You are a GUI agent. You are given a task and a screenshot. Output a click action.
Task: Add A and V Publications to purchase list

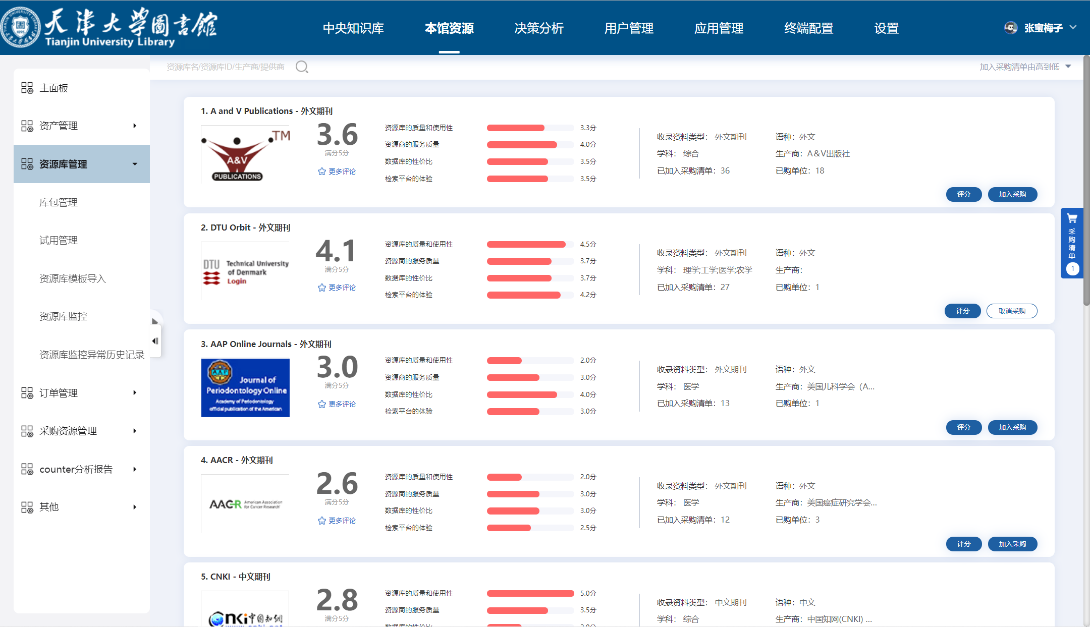pyautogui.click(x=1012, y=195)
